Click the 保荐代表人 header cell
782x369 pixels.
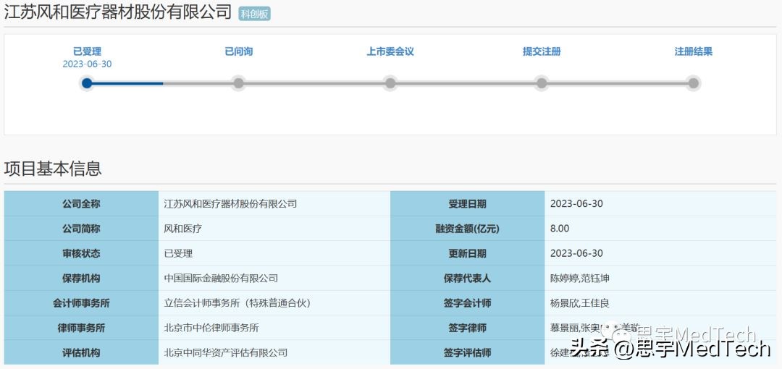(x=467, y=278)
